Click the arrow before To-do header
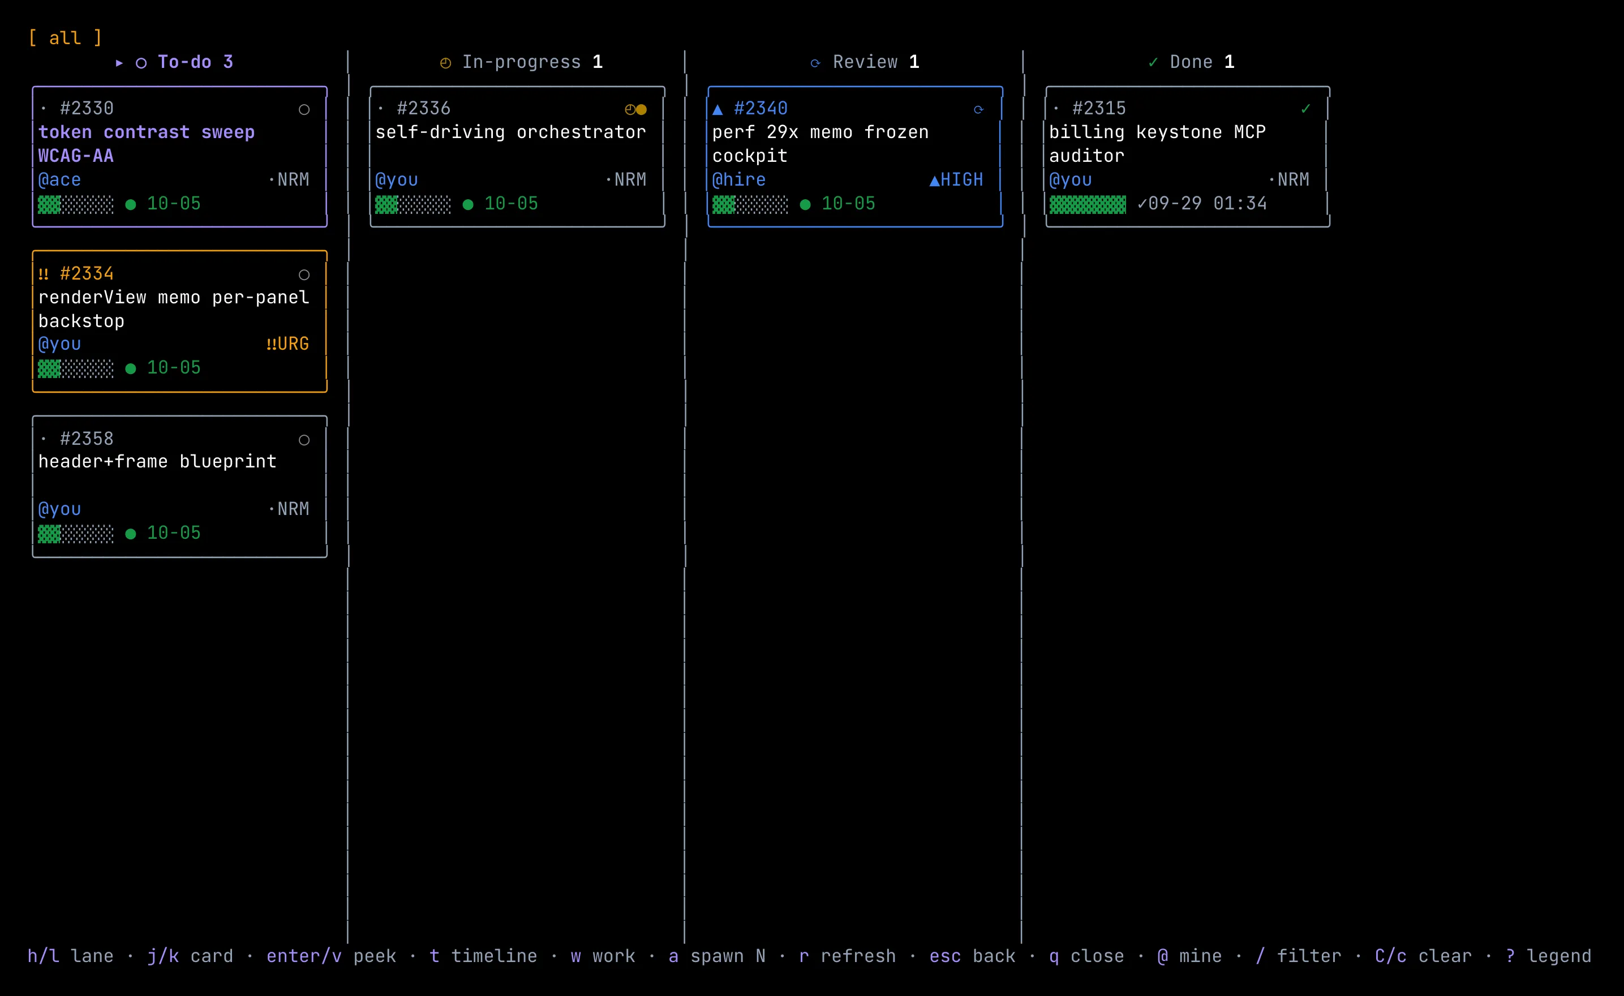1624x996 pixels. click(119, 63)
